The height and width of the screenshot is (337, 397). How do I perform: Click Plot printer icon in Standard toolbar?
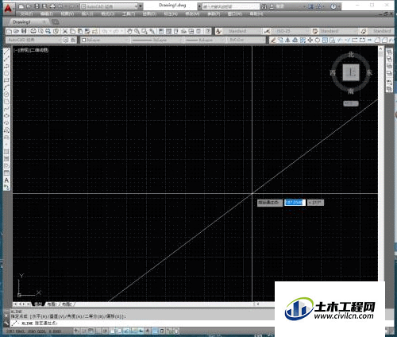pyautogui.click(x=33, y=31)
